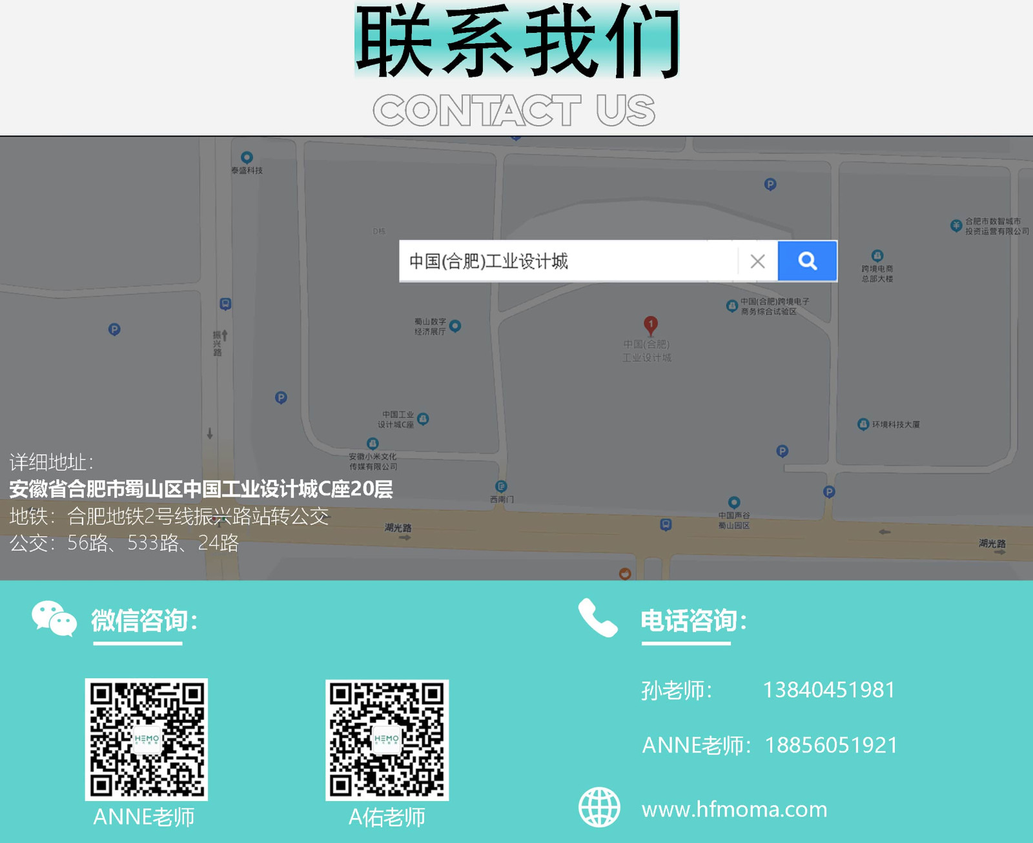Click the 详细地址 label
Viewport: 1033px width, 843px height.
pos(52,462)
